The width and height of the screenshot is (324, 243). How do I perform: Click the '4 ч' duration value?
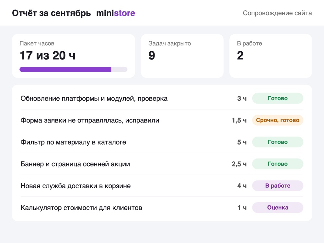242,186
